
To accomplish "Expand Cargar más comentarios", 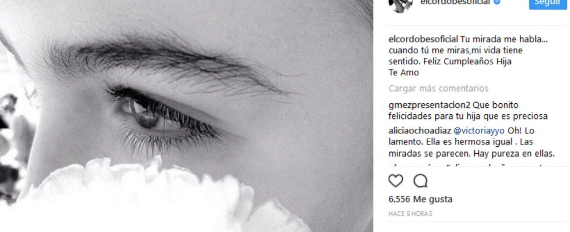I will click(x=439, y=88).
